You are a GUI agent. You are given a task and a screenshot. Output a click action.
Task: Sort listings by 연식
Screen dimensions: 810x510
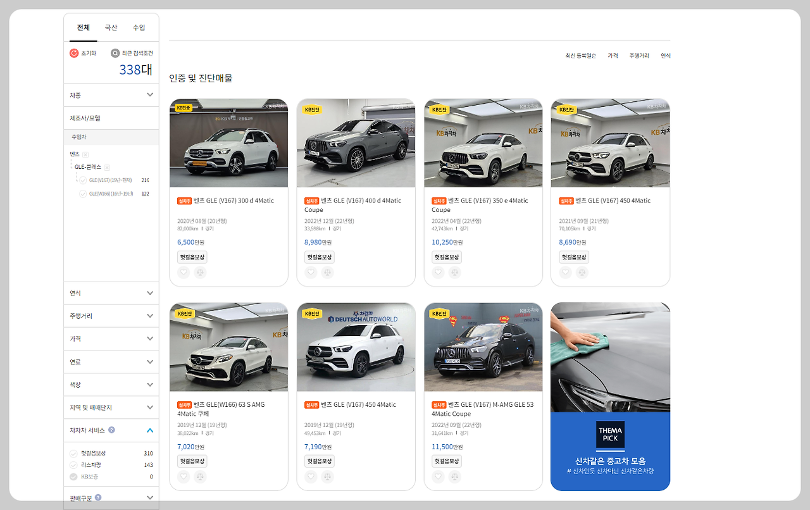click(665, 56)
